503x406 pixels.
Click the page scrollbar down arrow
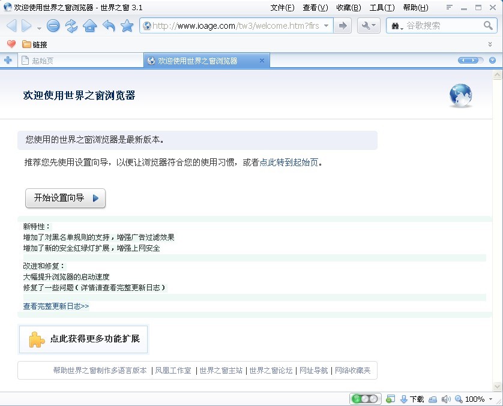pos(497,386)
